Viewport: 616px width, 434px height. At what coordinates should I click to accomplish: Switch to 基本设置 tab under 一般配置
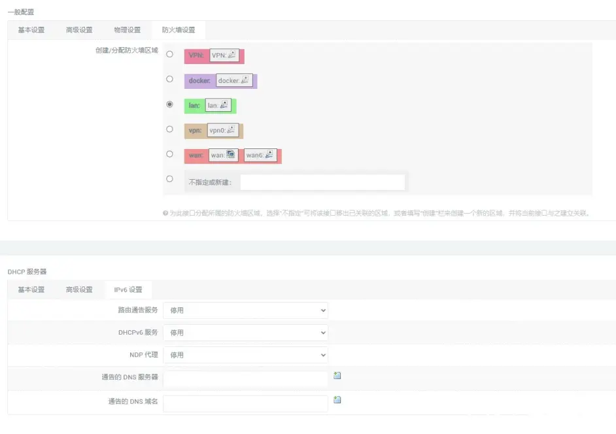point(31,30)
